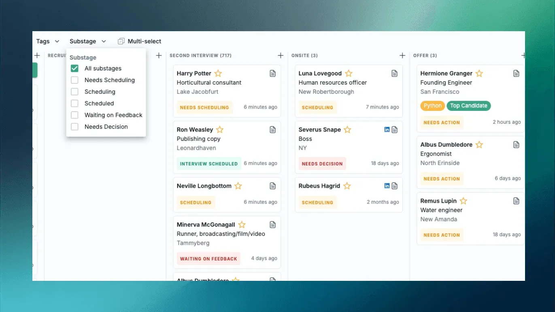This screenshot has width=555, height=312.
Task: Open Harry Potter's candidate name link
Action: [x=194, y=73]
